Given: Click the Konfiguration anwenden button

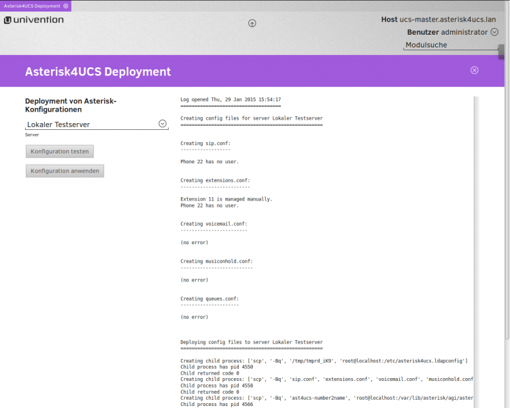Looking at the screenshot, I should point(65,171).
